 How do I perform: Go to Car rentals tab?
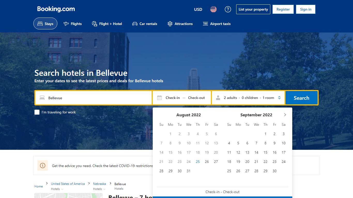[x=145, y=24]
